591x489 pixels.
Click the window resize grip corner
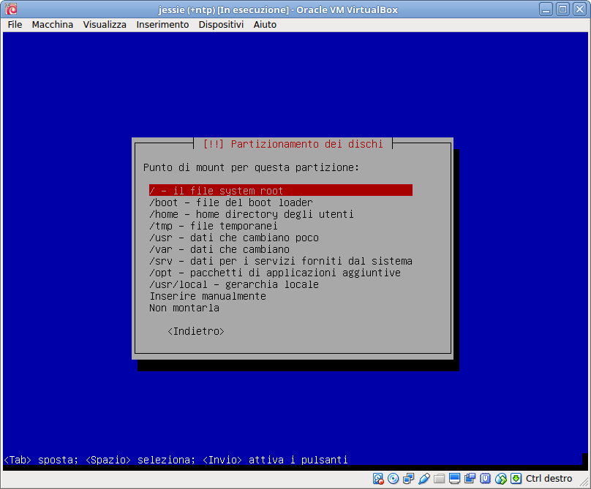pyautogui.click(x=584, y=482)
